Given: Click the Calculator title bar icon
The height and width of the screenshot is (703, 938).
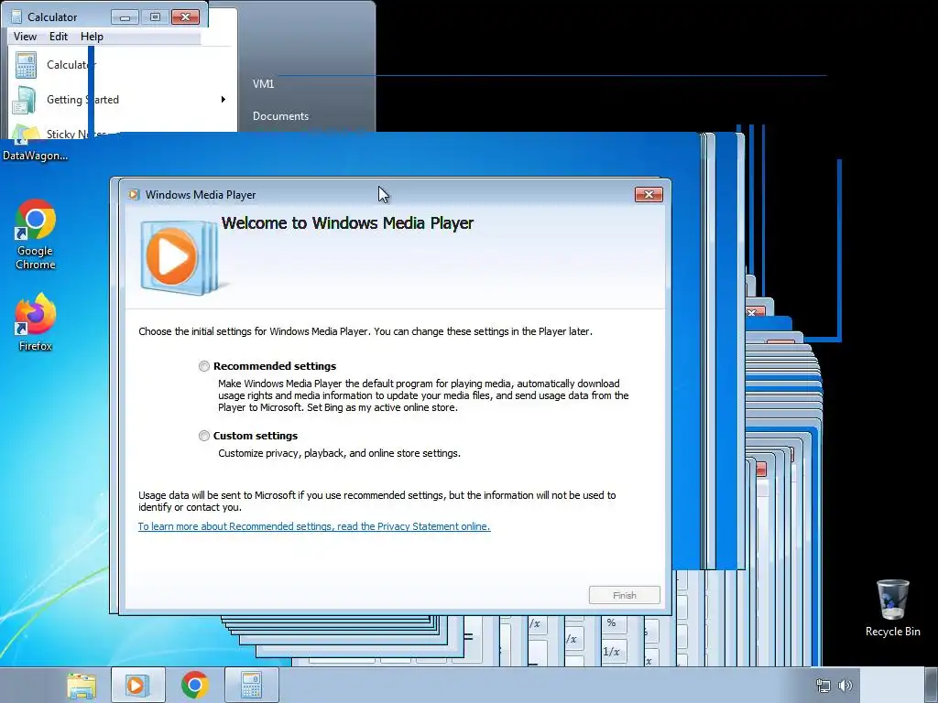Looking at the screenshot, I should coord(16,16).
